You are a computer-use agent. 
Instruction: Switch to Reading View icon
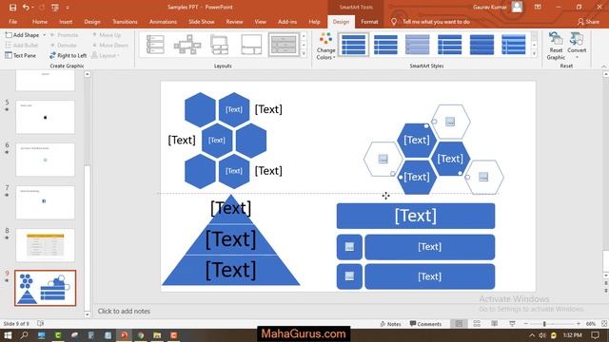tap(495, 324)
